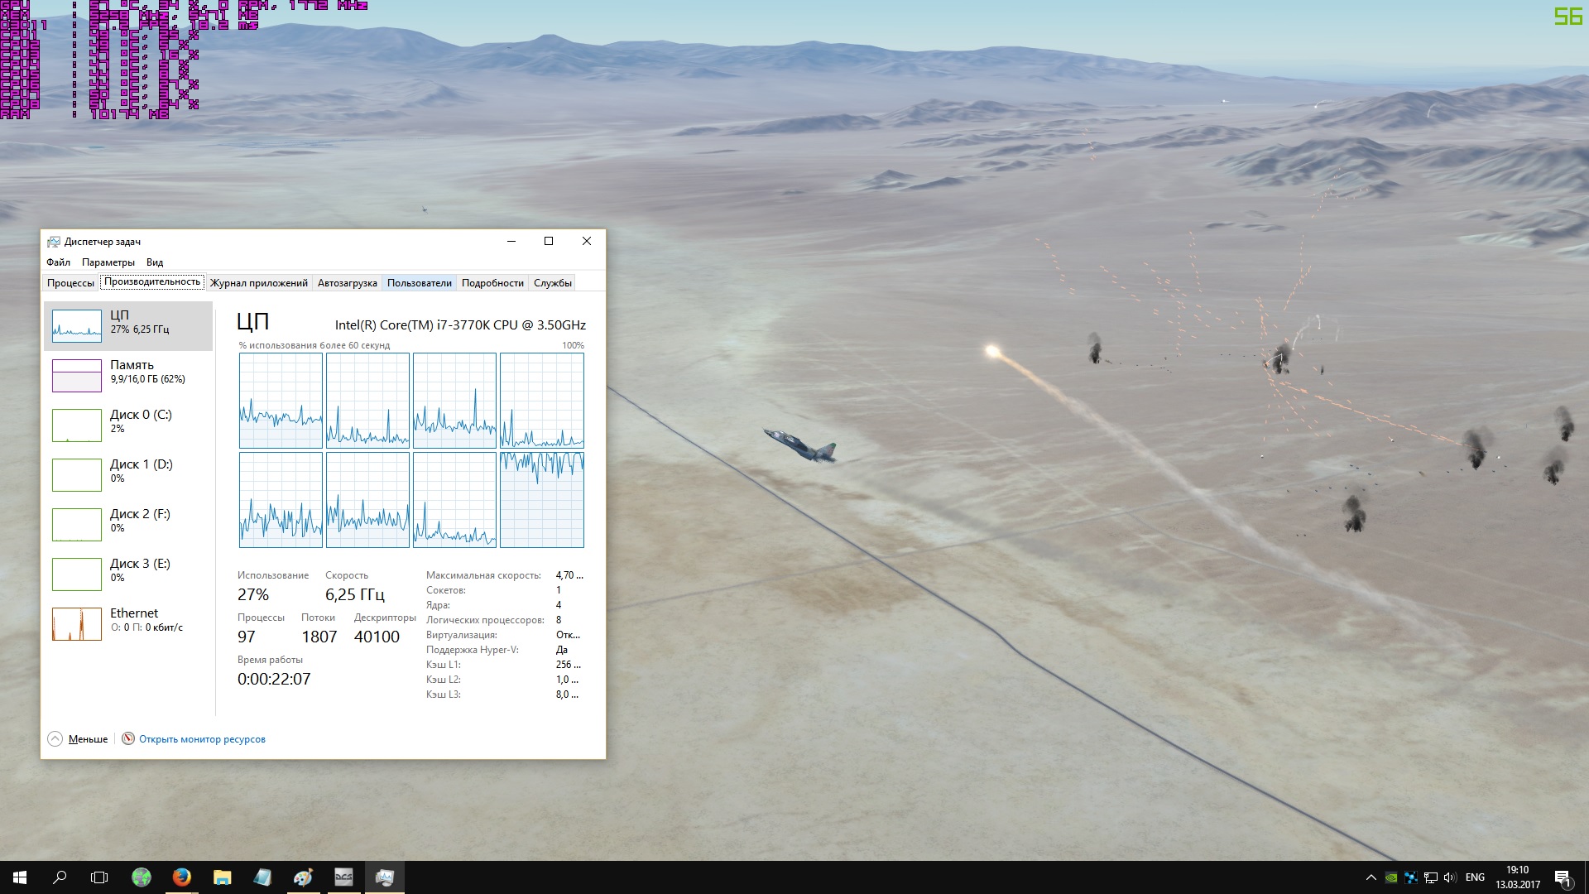Select Диск 3 (E:) in sidebar
The width and height of the screenshot is (1589, 894).
coord(128,574)
